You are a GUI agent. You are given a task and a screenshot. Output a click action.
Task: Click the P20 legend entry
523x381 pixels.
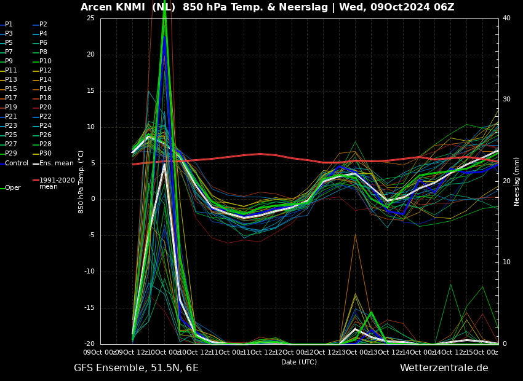(x=45, y=108)
